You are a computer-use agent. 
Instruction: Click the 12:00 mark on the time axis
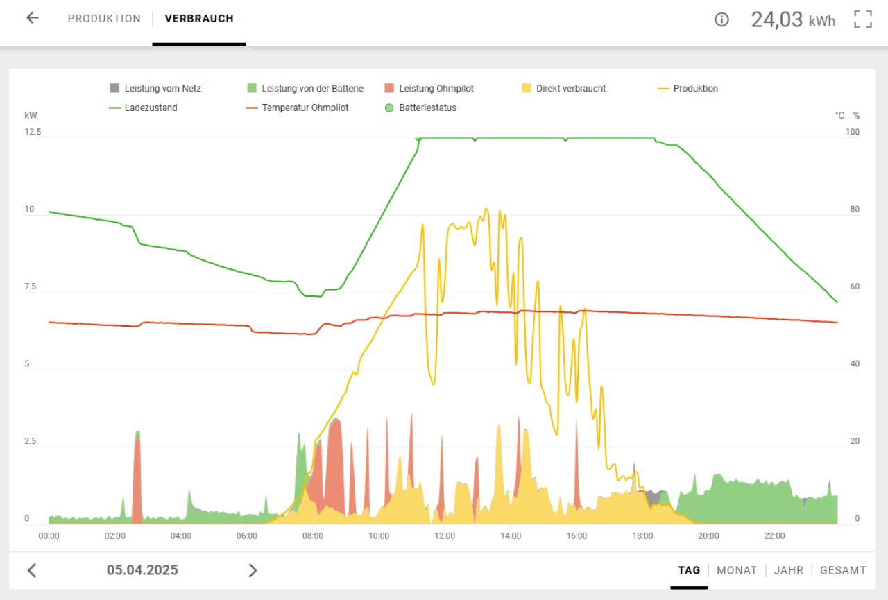pos(444,535)
